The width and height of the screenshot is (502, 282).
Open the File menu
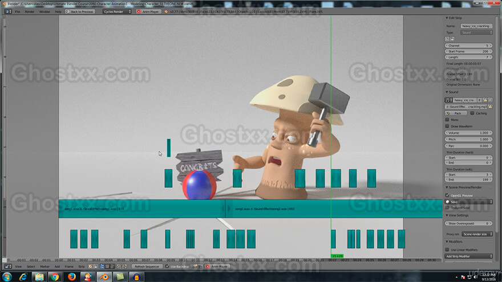coord(18,11)
